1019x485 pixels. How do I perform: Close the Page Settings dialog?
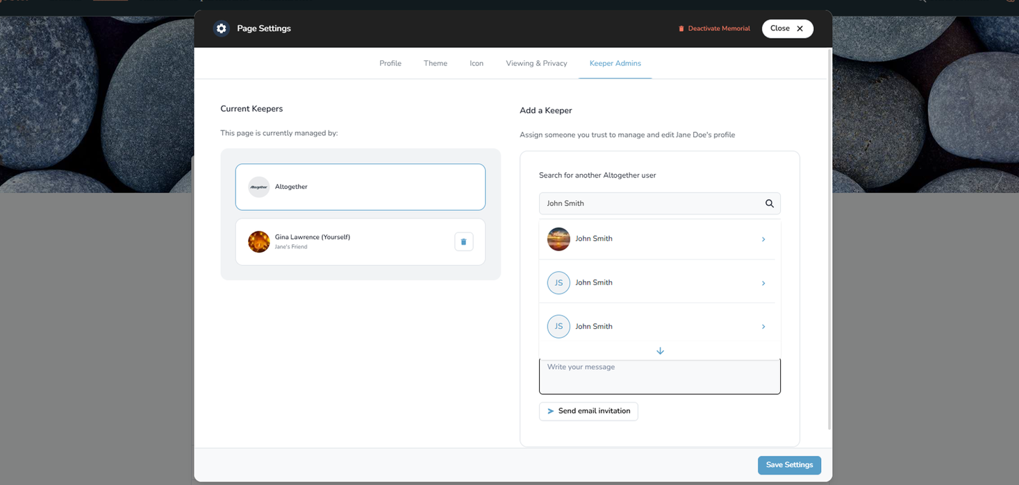(787, 28)
